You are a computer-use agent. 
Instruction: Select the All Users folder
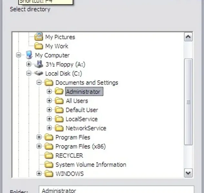76,101
